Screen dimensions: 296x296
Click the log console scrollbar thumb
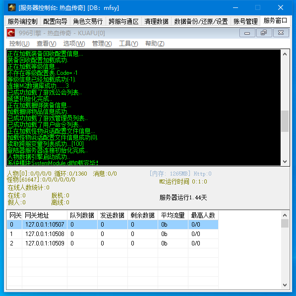click(x=285, y=121)
